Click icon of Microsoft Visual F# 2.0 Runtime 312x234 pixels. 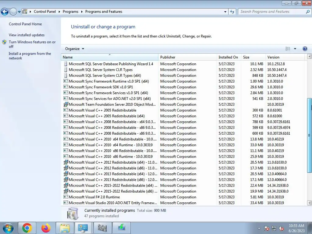pos(66,197)
